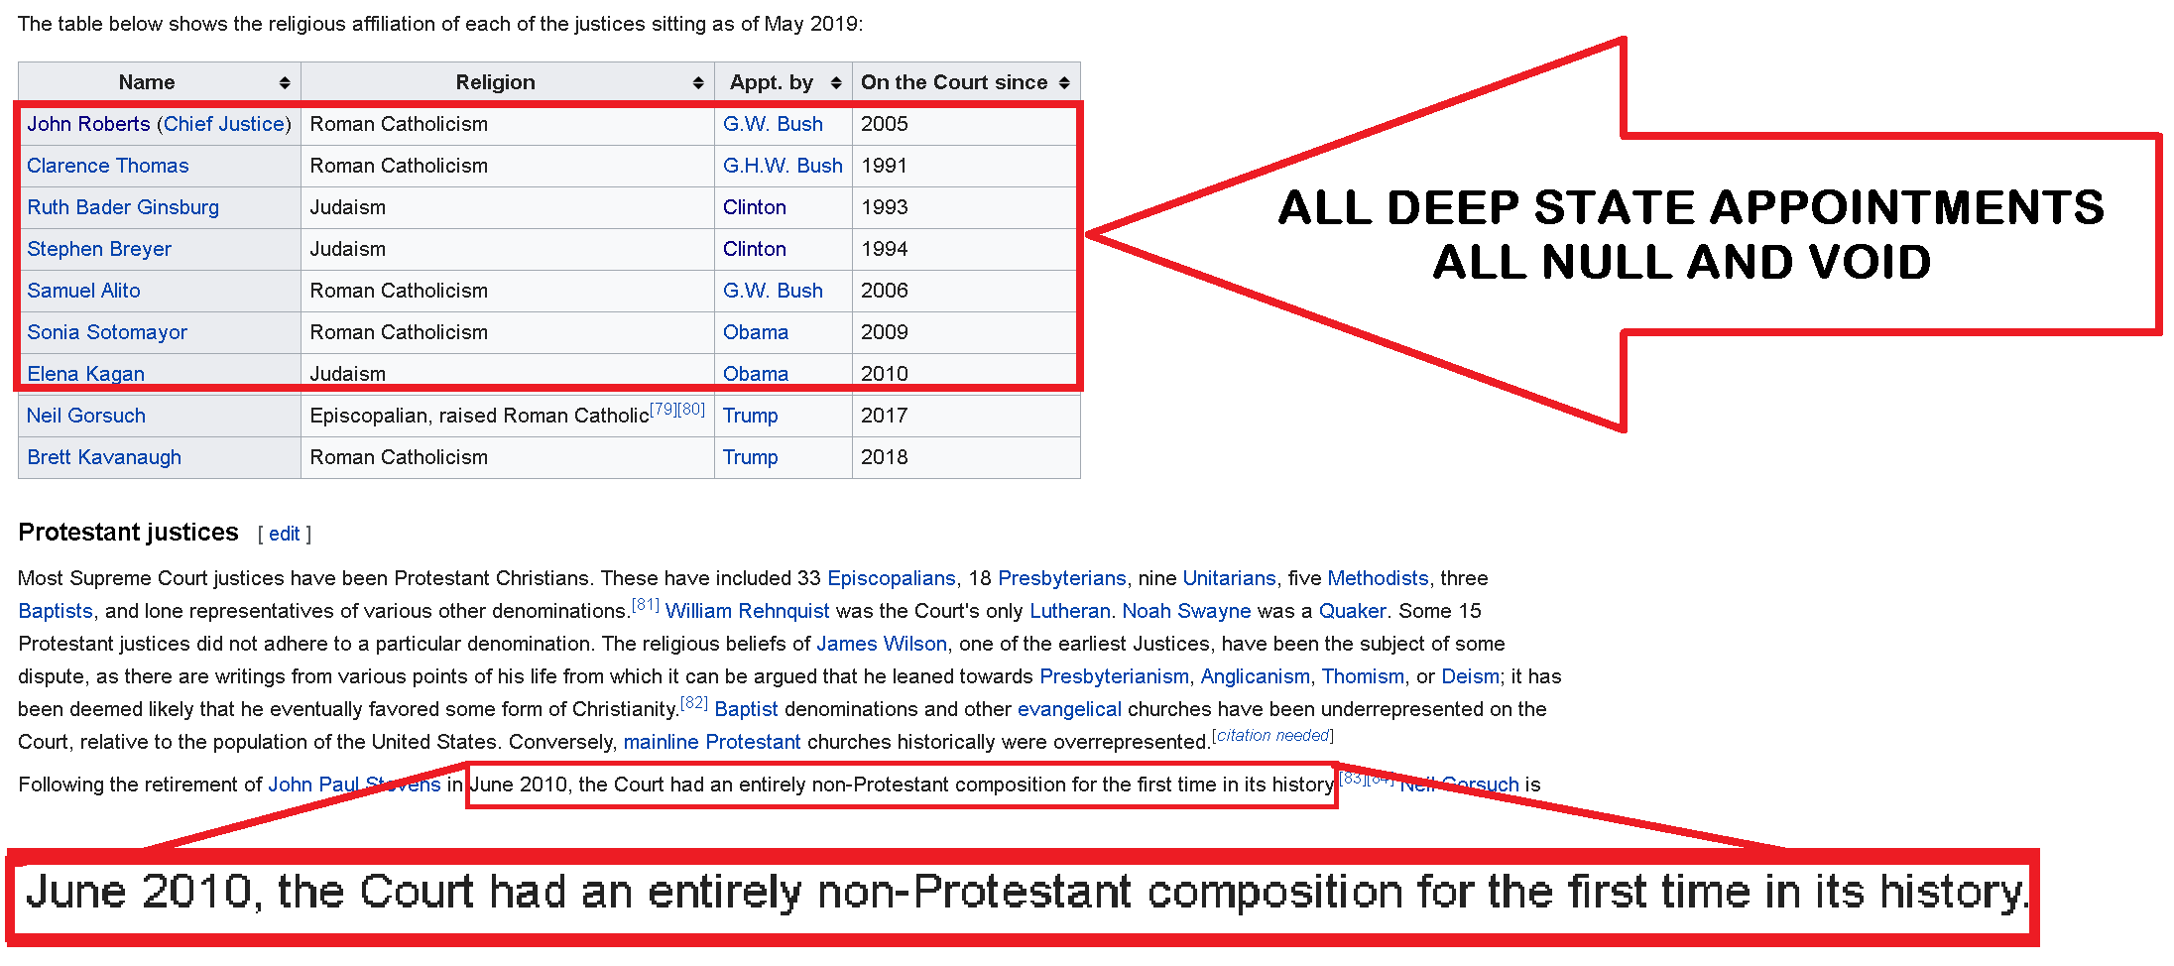The width and height of the screenshot is (2174, 966).
Task: Sort table by Name column arrows
Action: pos(285,83)
